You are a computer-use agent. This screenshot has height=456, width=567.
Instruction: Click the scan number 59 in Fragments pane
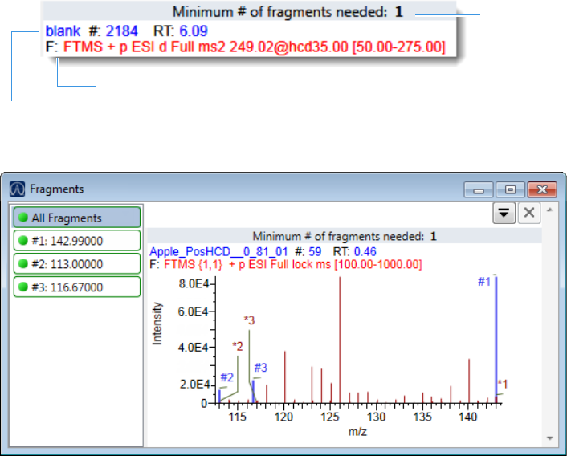click(x=315, y=251)
